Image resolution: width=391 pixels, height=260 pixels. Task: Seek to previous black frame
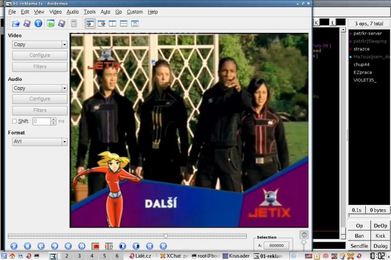pos(122,246)
